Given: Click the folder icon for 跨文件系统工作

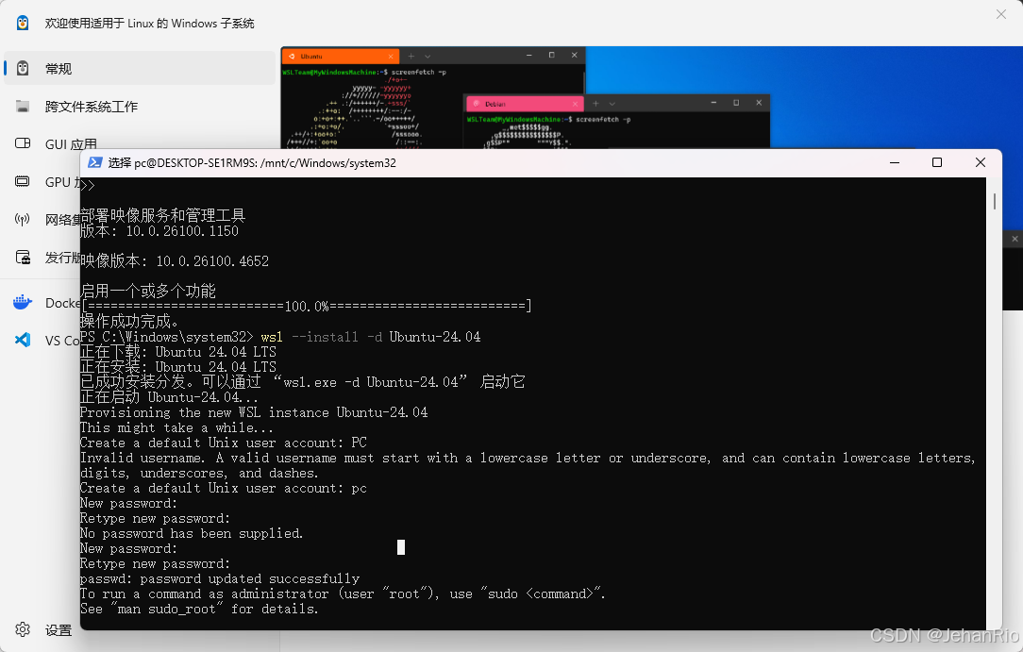Looking at the screenshot, I should coord(23,107).
